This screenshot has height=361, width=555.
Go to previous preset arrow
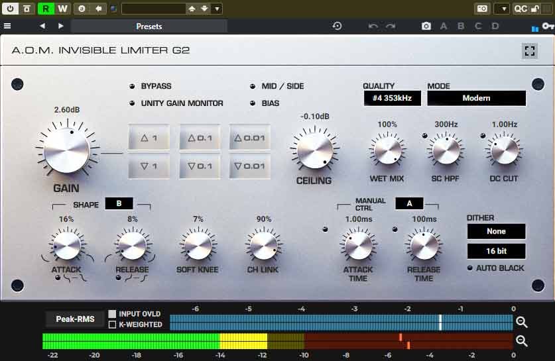coord(42,26)
